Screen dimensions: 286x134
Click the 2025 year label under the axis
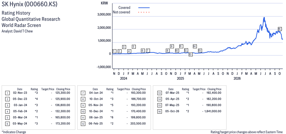click(x=180, y=79)
